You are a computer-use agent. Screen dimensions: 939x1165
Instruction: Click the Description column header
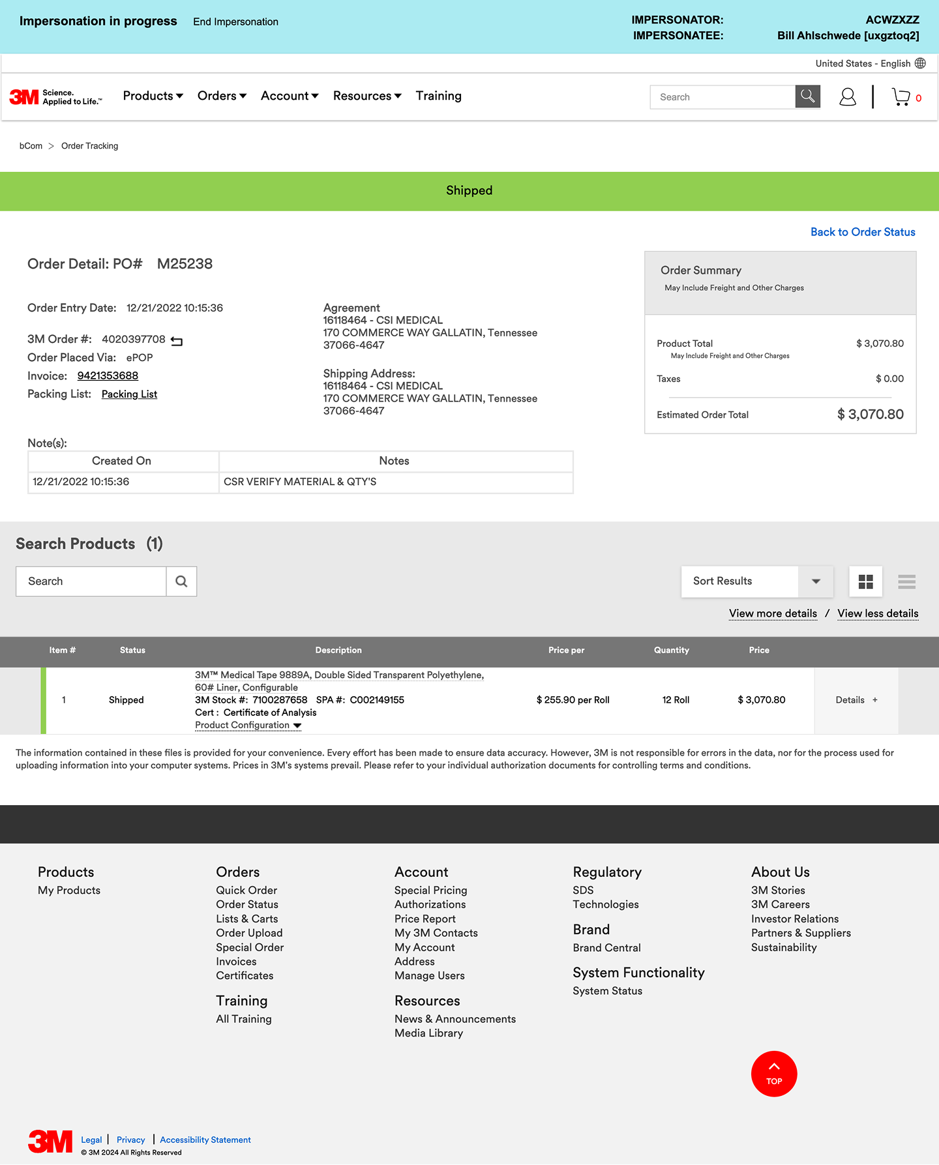pyautogui.click(x=338, y=651)
